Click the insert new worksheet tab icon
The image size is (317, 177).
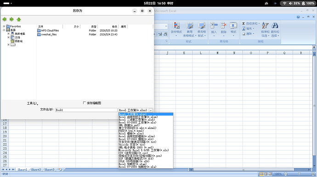tap(60, 170)
